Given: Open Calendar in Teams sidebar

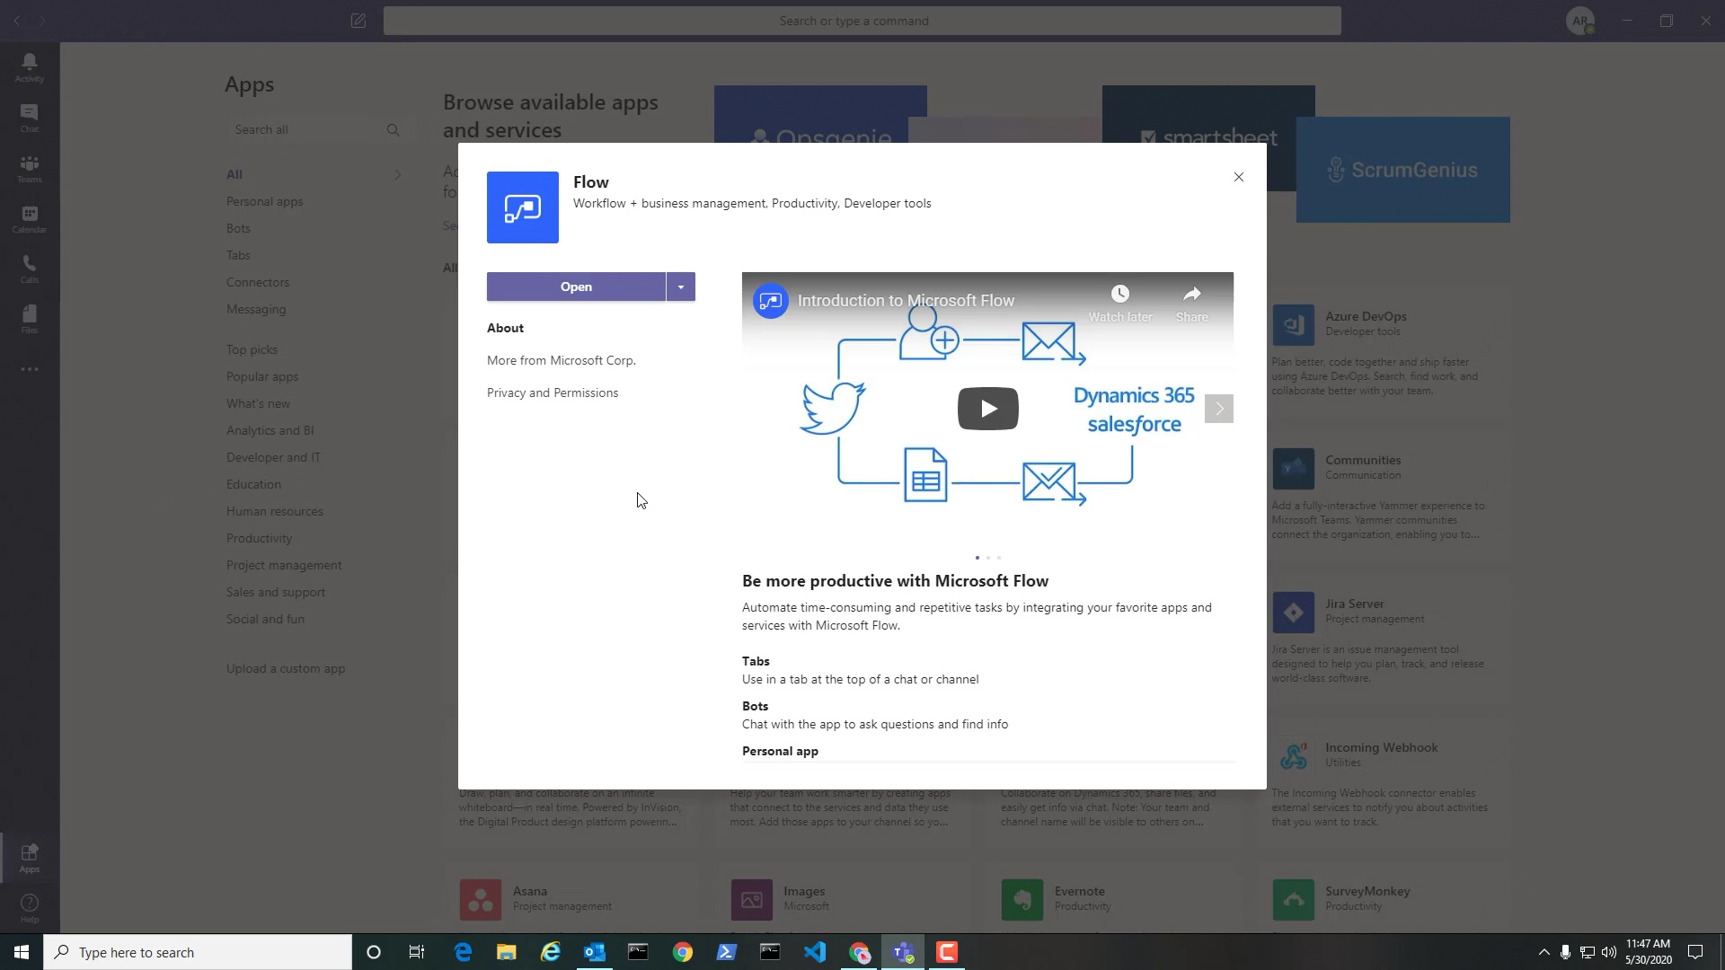Looking at the screenshot, I should (x=30, y=218).
